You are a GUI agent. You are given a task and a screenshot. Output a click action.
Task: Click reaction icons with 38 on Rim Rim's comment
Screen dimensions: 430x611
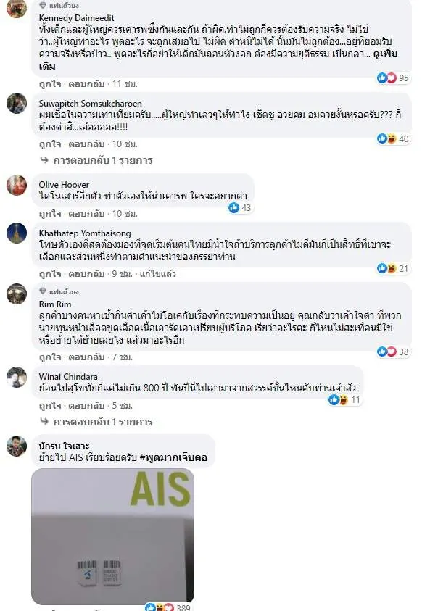392,352
